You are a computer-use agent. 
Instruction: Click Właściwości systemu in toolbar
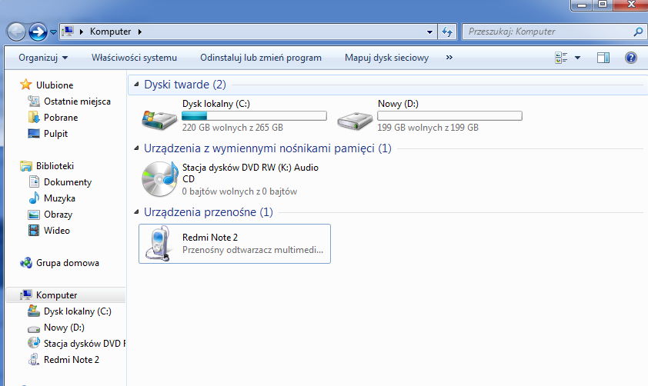134,58
